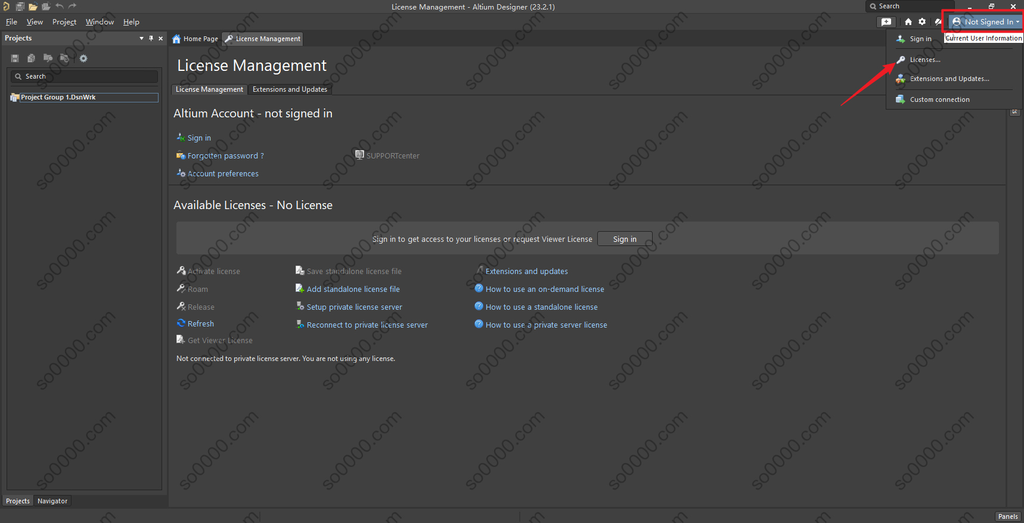Click the feedback speech bubble icon
The height and width of the screenshot is (523, 1024).
click(x=886, y=21)
